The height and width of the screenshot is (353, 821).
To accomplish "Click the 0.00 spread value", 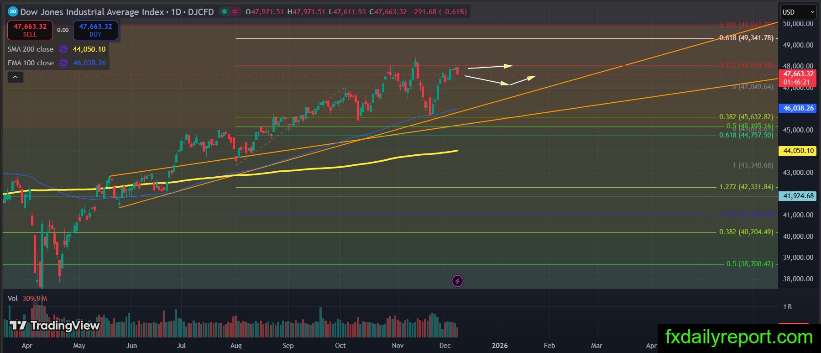I will tap(63, 30).
